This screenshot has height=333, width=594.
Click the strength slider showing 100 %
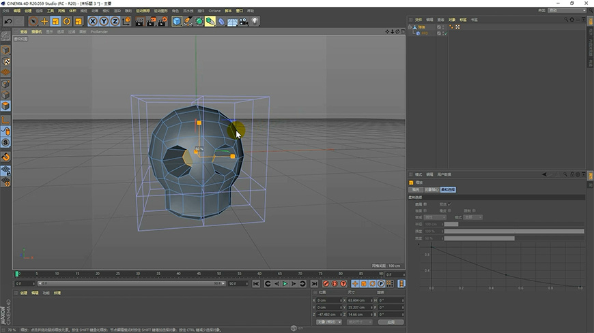tap(514, 232)
